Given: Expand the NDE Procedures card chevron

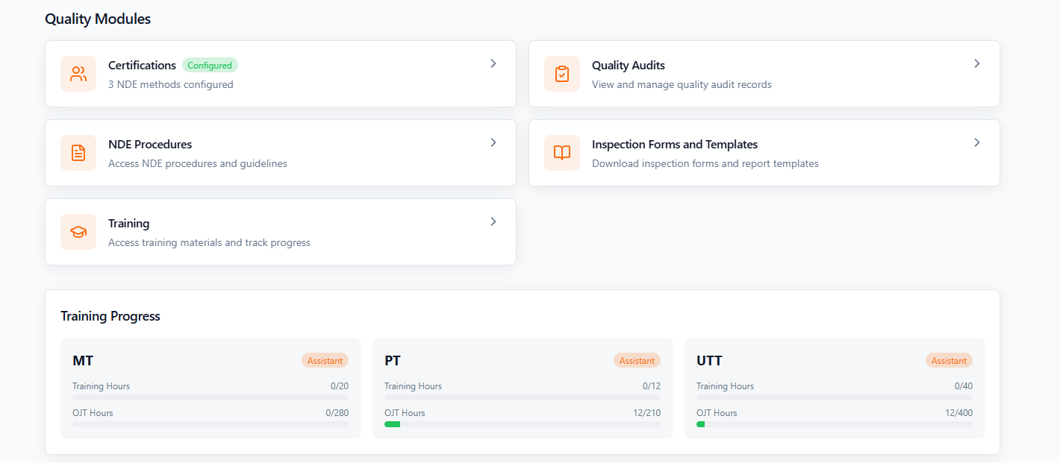Looking at the screenshot, I should (x=493, y=142).
